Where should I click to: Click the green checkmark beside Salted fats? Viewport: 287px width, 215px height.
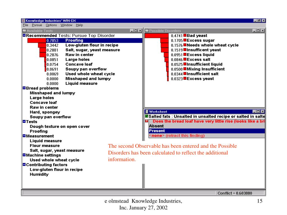(147, 116)
